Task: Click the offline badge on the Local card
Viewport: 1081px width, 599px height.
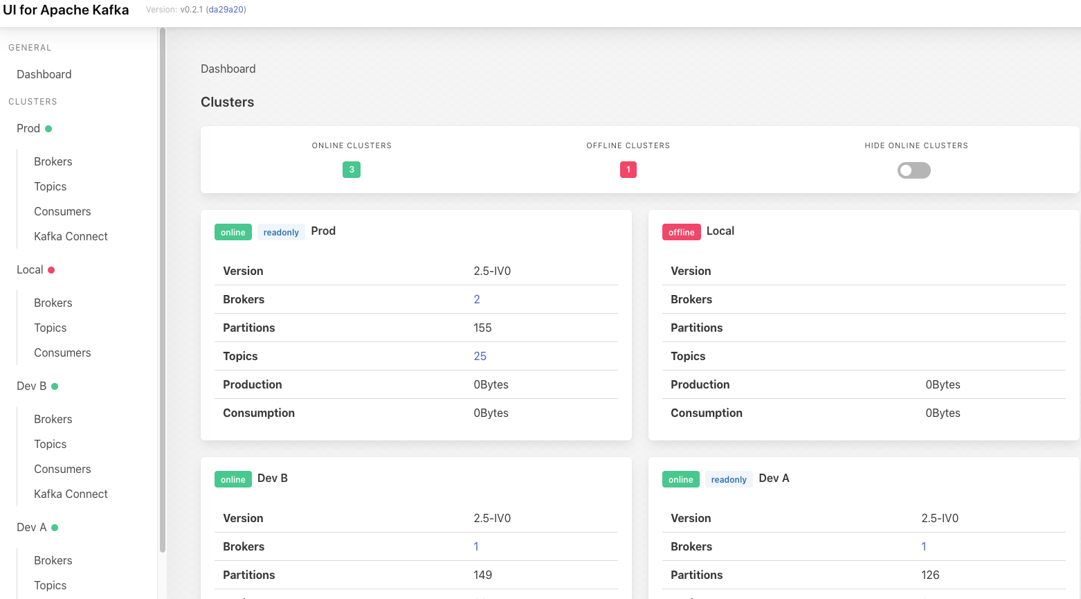Action: [x=681, y=231]
